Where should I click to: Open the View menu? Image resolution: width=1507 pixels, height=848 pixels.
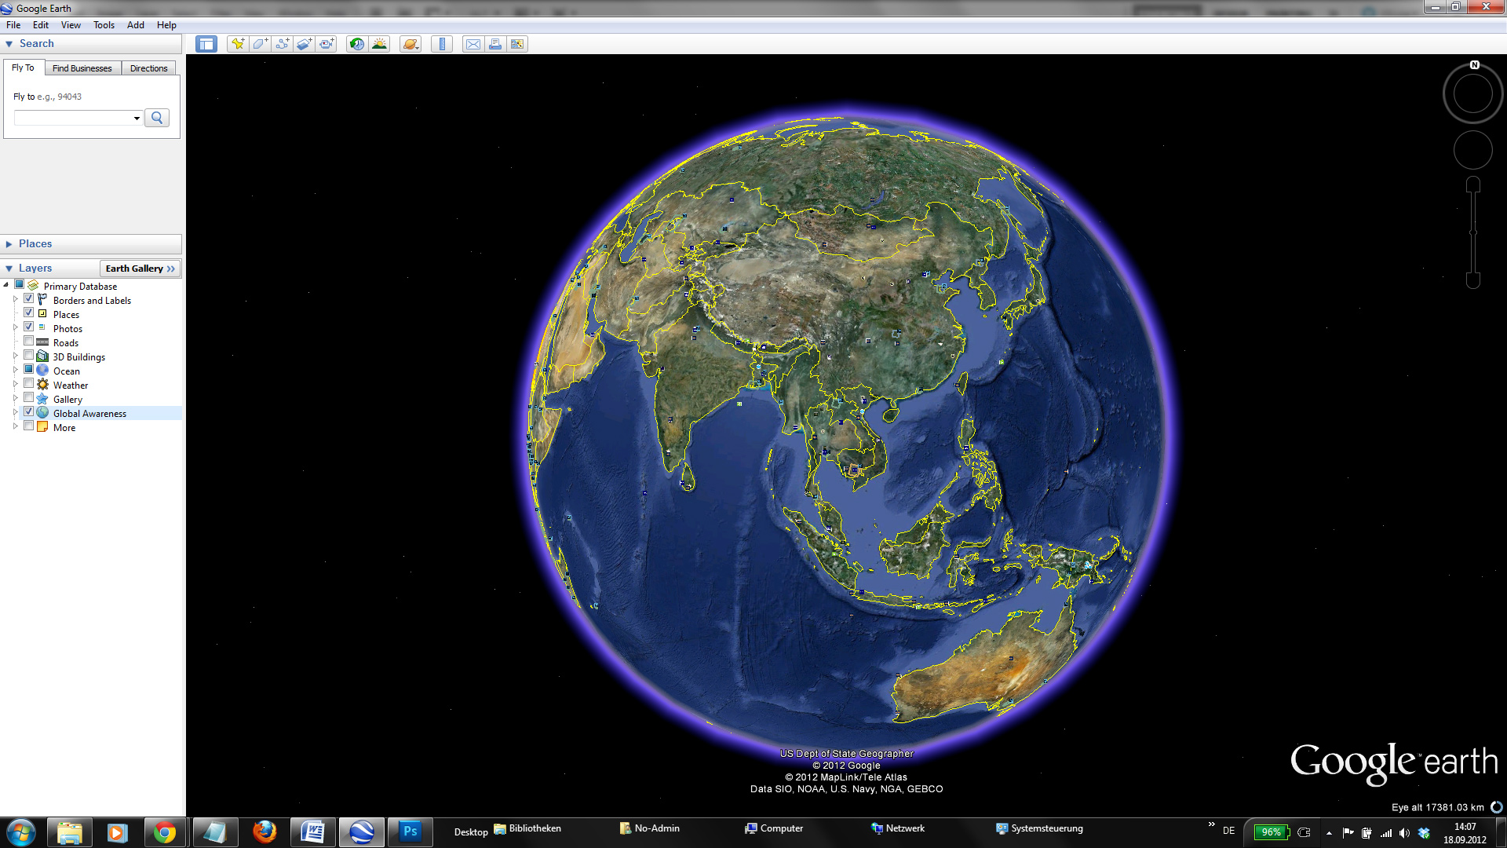tap(69, 24)
